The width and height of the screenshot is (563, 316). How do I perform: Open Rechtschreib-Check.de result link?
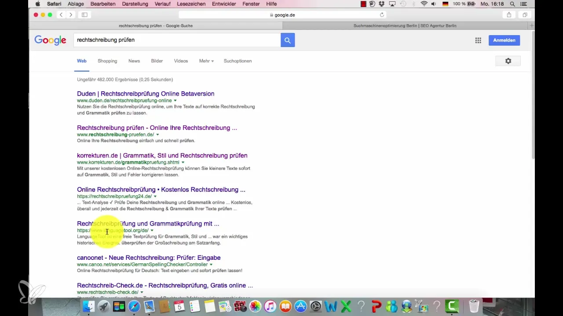(x=165, y=285)
